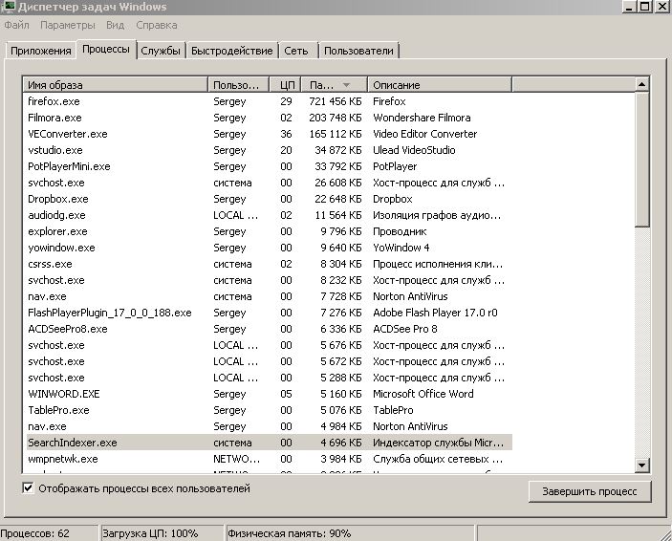672x541 pixels.
Task: Click the scrollbar up arrow in process list
Action: pyautogui.click(x=642, y=85)
